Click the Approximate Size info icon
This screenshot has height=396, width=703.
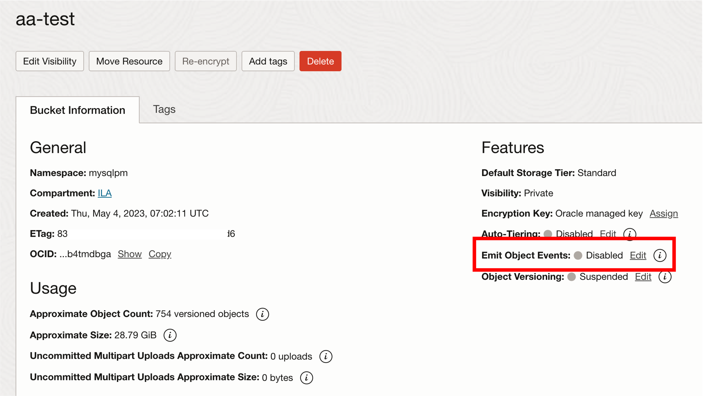click(170, 335)
